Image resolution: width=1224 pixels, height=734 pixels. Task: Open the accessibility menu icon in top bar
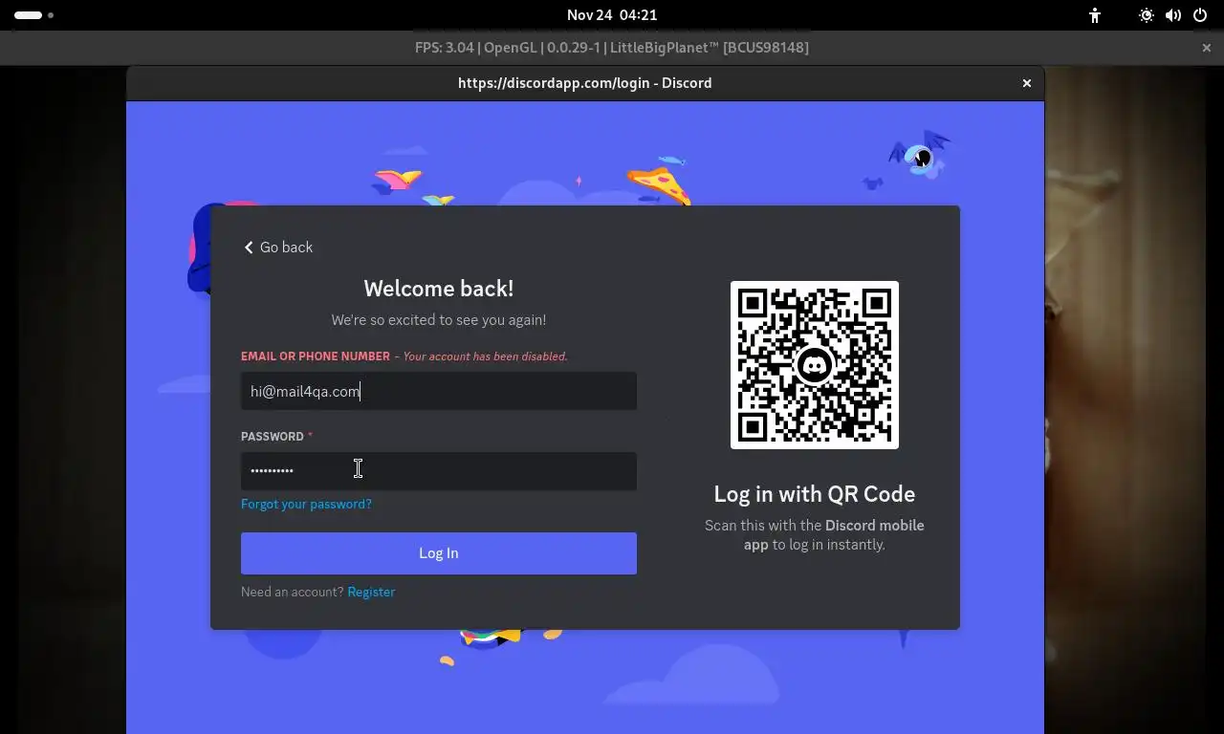pos(1095,15)
